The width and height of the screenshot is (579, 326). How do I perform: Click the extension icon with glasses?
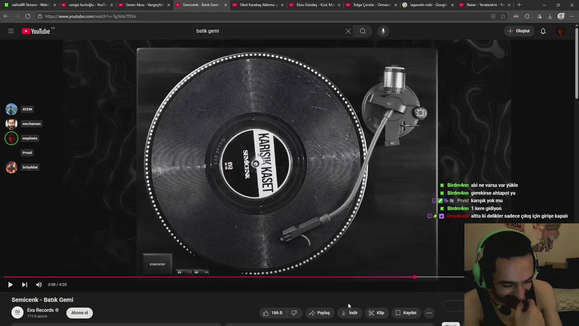pyautogui.click(x=516, y=16)
